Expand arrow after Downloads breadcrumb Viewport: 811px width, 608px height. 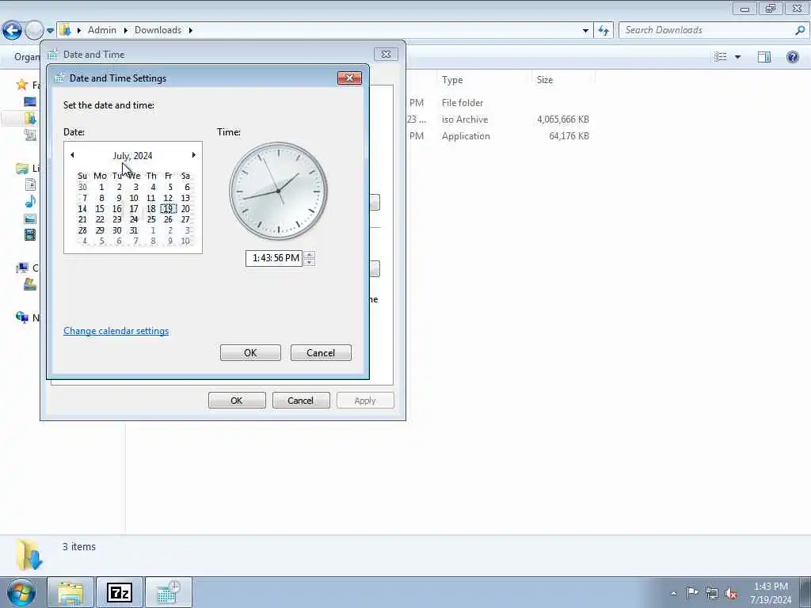190,30
